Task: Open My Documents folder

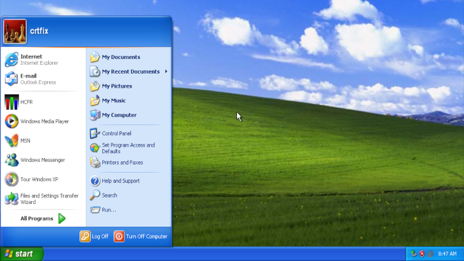Action: [120, 57]
